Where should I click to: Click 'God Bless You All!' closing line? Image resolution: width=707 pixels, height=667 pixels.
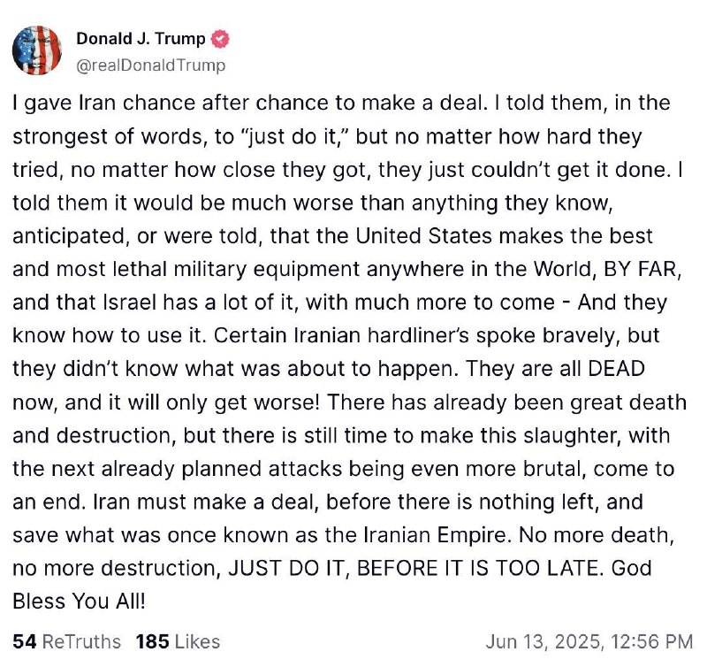coord(332,585)
